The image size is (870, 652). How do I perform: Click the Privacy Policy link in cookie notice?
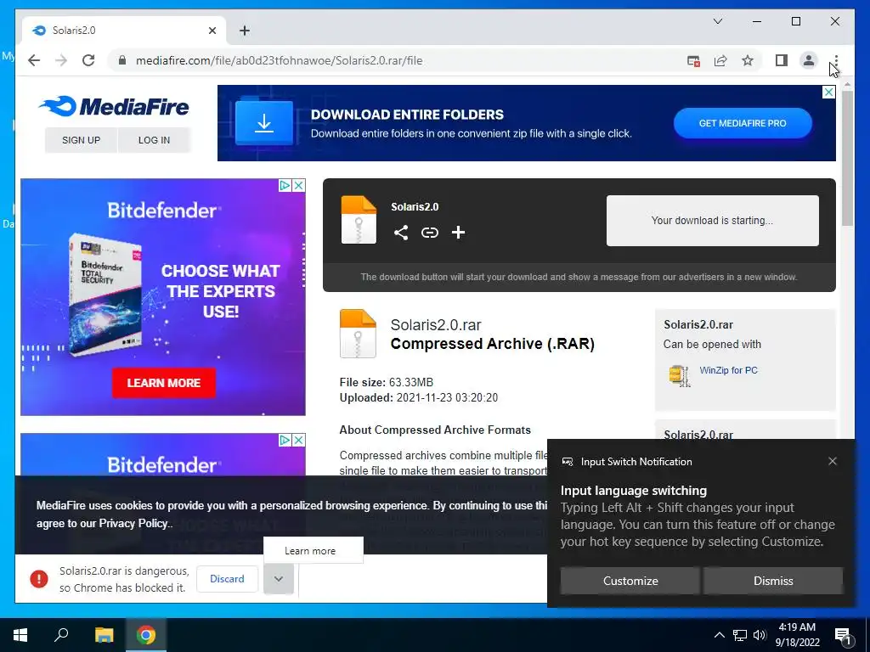[133, 523]
